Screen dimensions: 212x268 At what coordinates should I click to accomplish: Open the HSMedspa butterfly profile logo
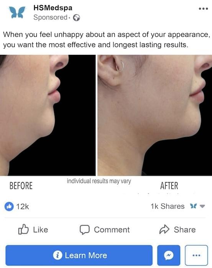tap(17, 12)
